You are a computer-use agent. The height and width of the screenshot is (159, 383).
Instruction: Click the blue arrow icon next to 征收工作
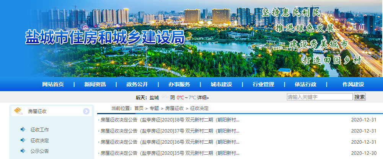[23, 129]
